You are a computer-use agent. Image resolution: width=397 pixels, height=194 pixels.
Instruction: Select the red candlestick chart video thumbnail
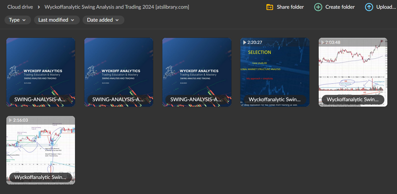point(353,72)
